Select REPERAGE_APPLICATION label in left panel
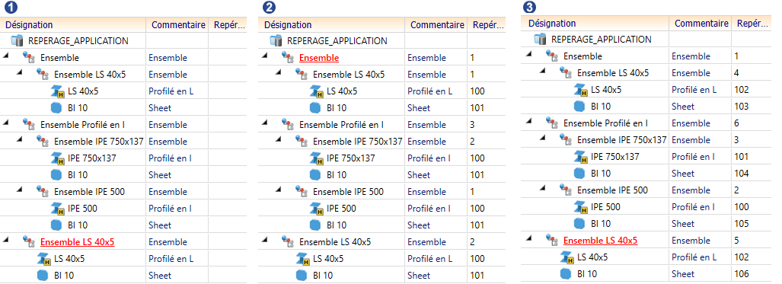 [x=78, y=41]
